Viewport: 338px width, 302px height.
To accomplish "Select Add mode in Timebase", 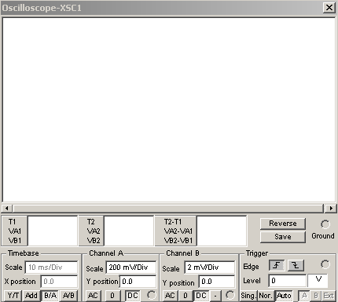I will (x=31, y=296).
